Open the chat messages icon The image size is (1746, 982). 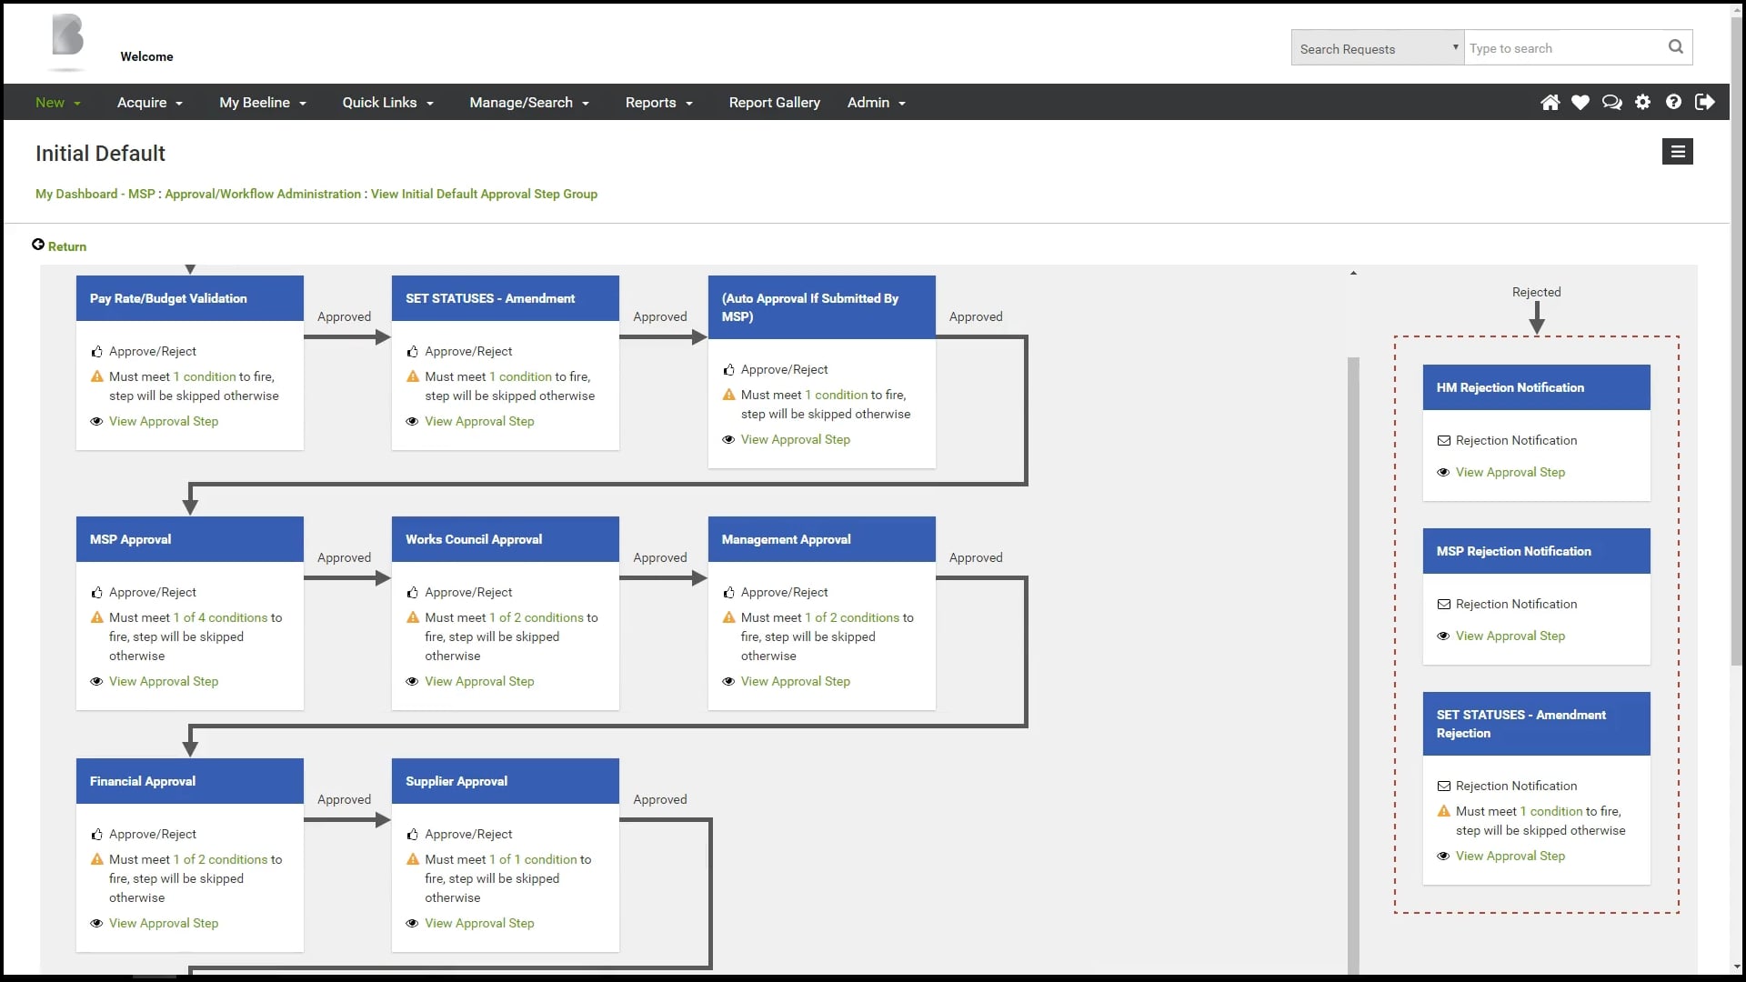(1611, 103)
